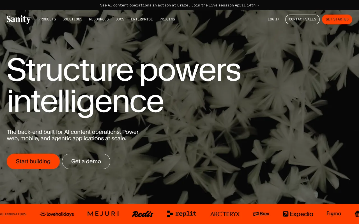Click the Start building button
359x224 pixels.
33,161
